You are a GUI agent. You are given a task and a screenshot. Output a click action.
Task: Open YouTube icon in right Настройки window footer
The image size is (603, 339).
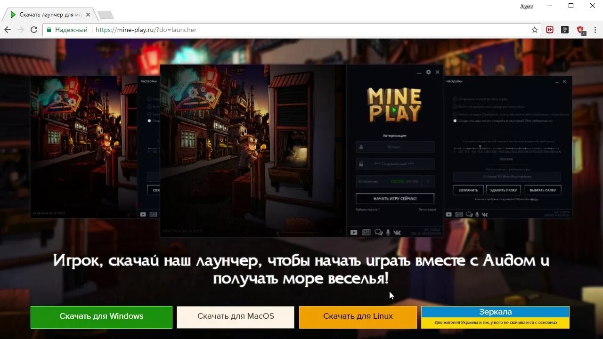449,214
